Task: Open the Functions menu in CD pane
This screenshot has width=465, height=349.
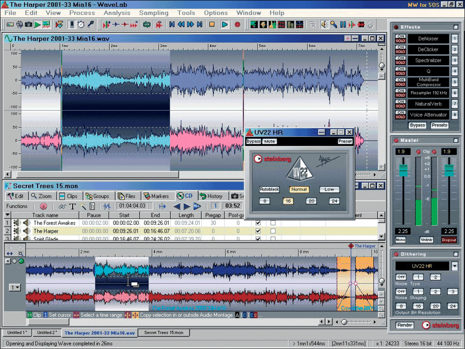Action: [x=17, y=206]
